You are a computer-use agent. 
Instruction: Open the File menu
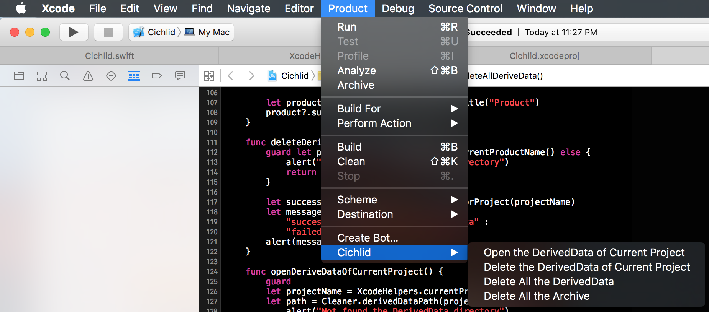[98, 8]
